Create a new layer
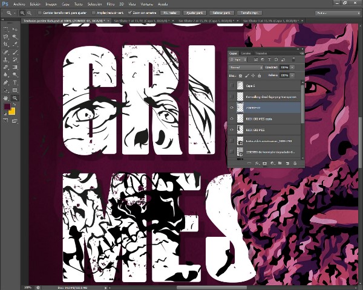Screen dimensions: 363x290 tap(287, 163)
